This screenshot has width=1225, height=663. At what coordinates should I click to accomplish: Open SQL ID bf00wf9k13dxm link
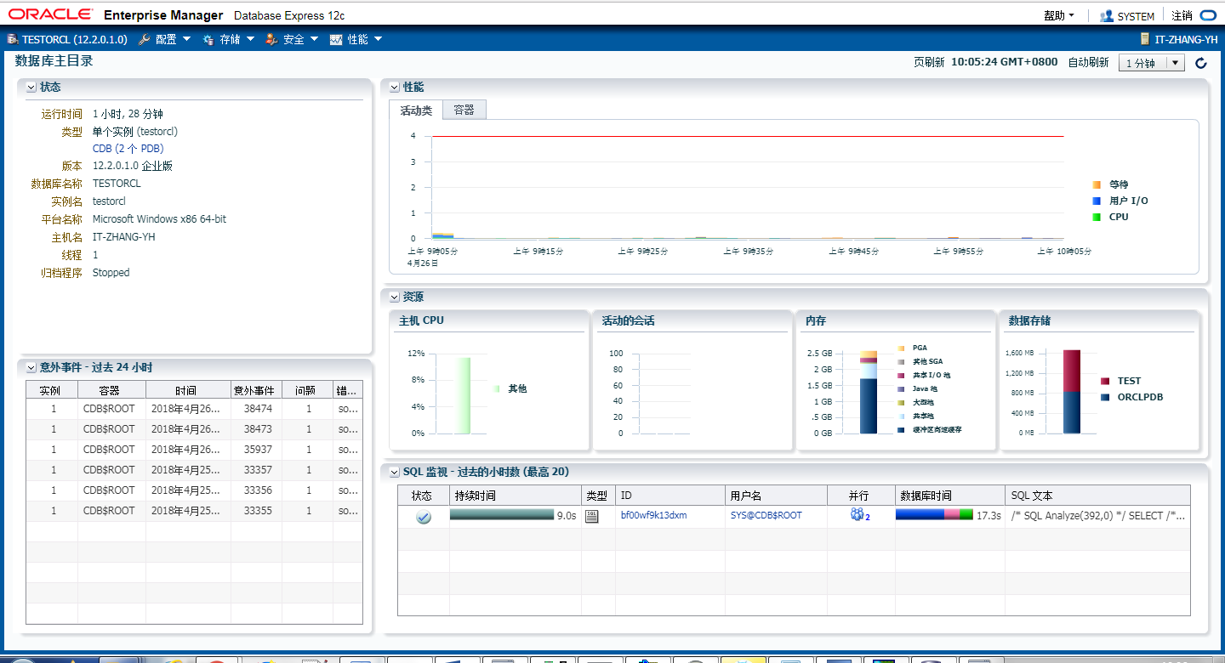pos(653,515)
